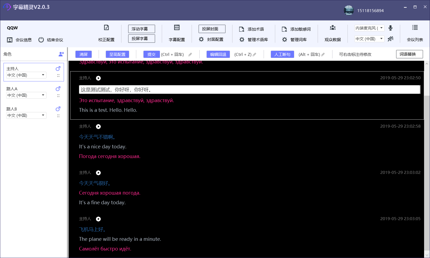This screenshot has height=258, width=430.
Task: Open the 路人A language dropdown
Action: pos(26,95)
